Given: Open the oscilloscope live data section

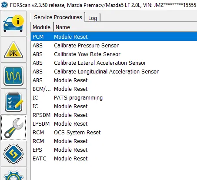Looking at the screenshot, I should (13, 76).
